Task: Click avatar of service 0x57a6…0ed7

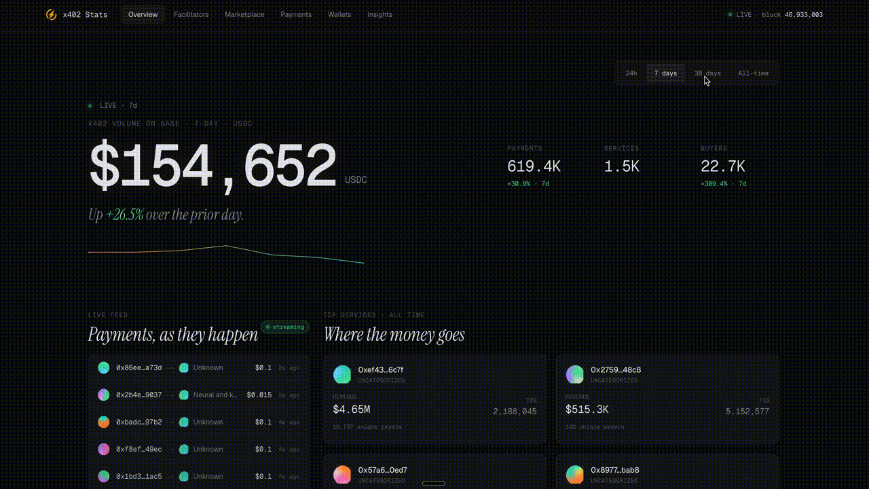Action: coord(342,474)
